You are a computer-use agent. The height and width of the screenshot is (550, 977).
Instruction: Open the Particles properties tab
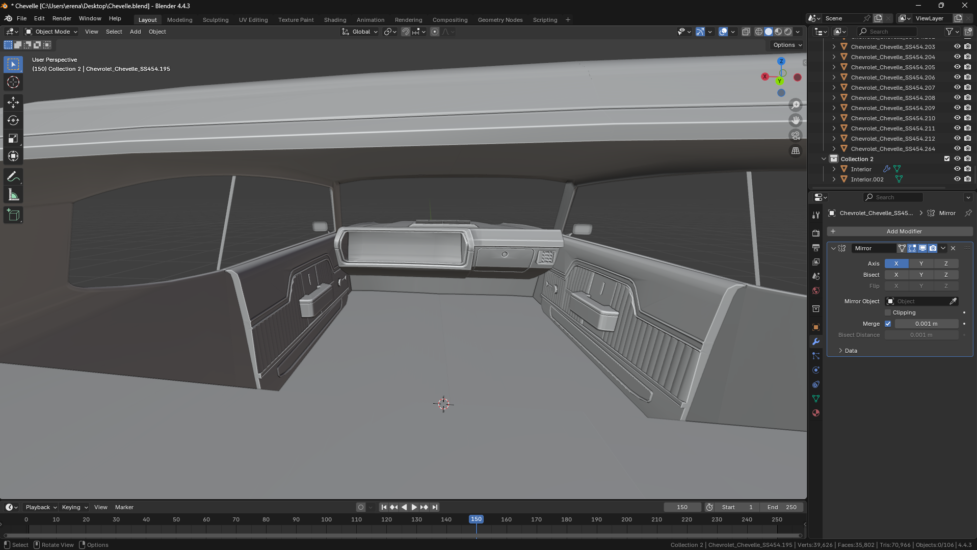pos(816,356)
